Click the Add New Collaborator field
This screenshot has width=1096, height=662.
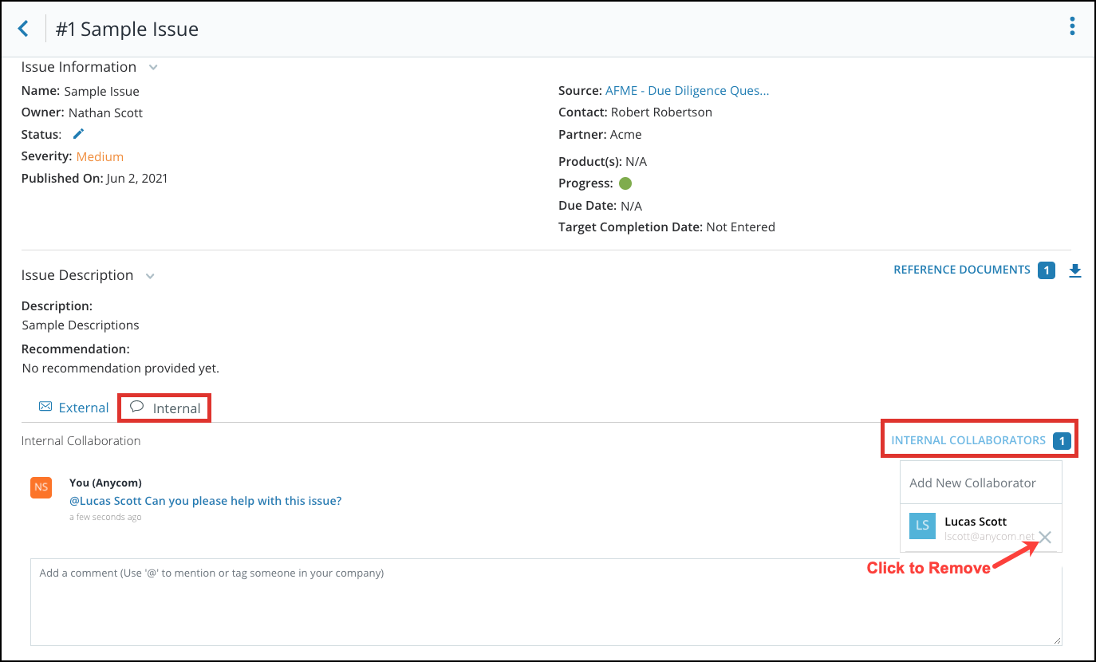(981, 483)
